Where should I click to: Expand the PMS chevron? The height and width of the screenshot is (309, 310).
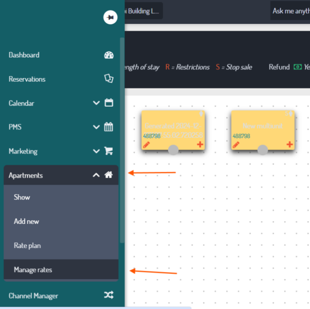[x=96, y=127]
